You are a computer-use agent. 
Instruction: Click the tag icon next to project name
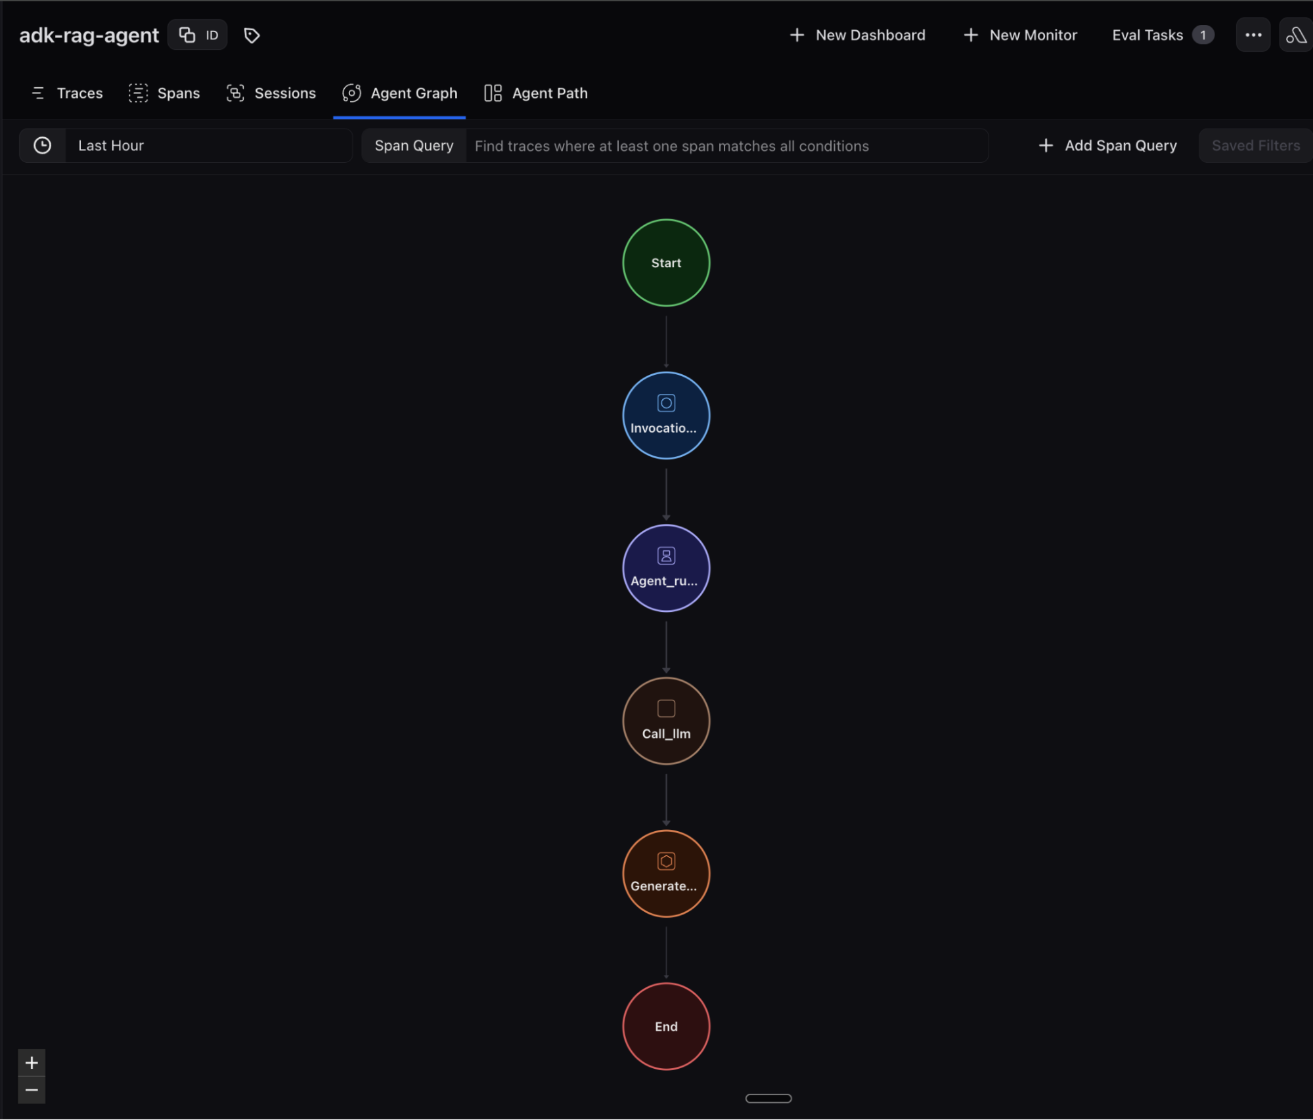coord(252,35)
